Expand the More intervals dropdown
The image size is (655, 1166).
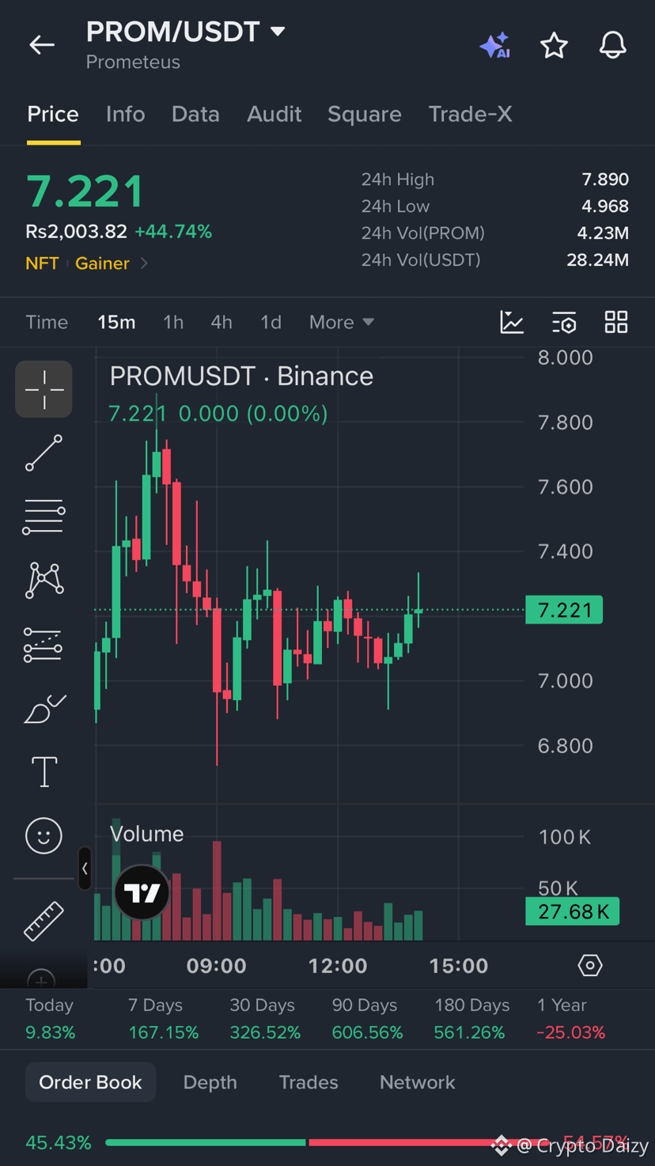(341, 322)
